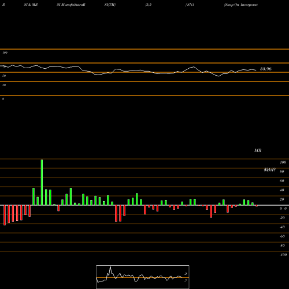The image size is (289, 289).
Task: Select the SI(TM) header label
Action: (x=110, y=5)
